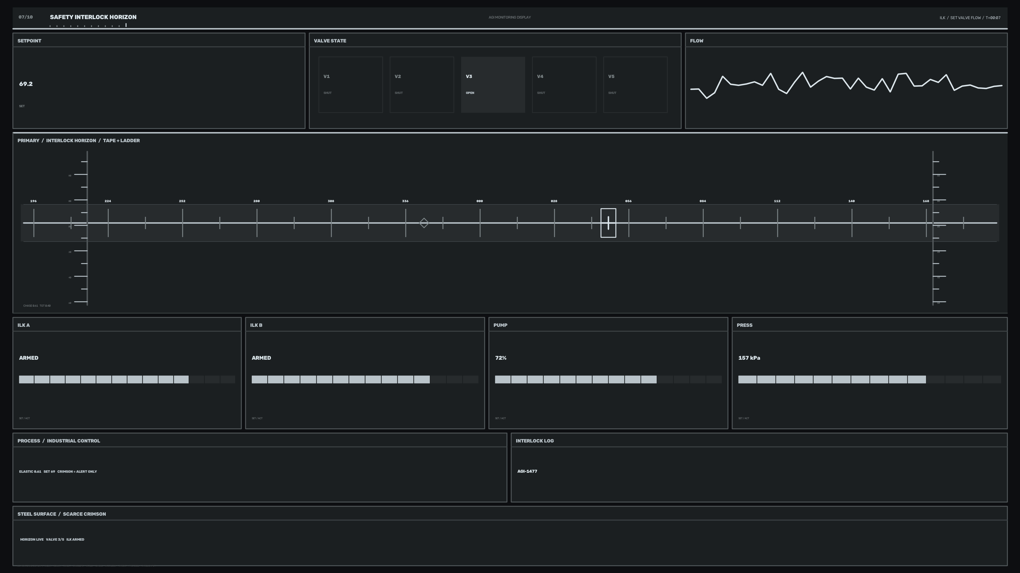
Task: Click the 168 tape label
Action: click(926, 201)
